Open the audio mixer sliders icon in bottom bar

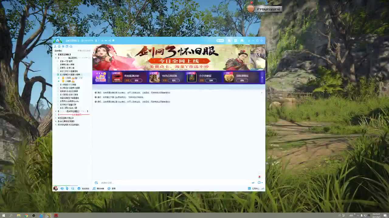pos(73,188)
